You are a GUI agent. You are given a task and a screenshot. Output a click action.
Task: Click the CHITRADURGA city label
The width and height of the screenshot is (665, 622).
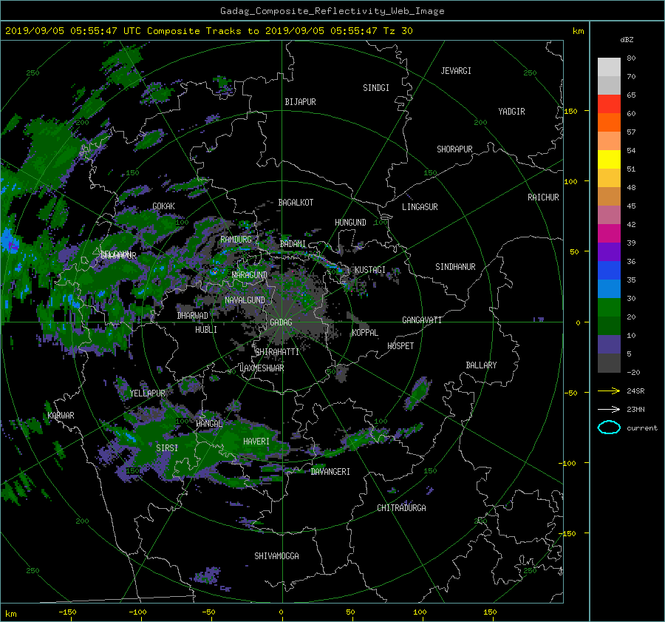(x=401, y=508)
